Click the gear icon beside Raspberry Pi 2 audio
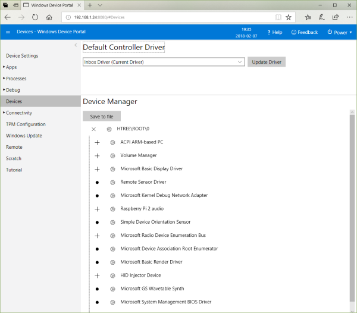357x313 pixels. 112,209
